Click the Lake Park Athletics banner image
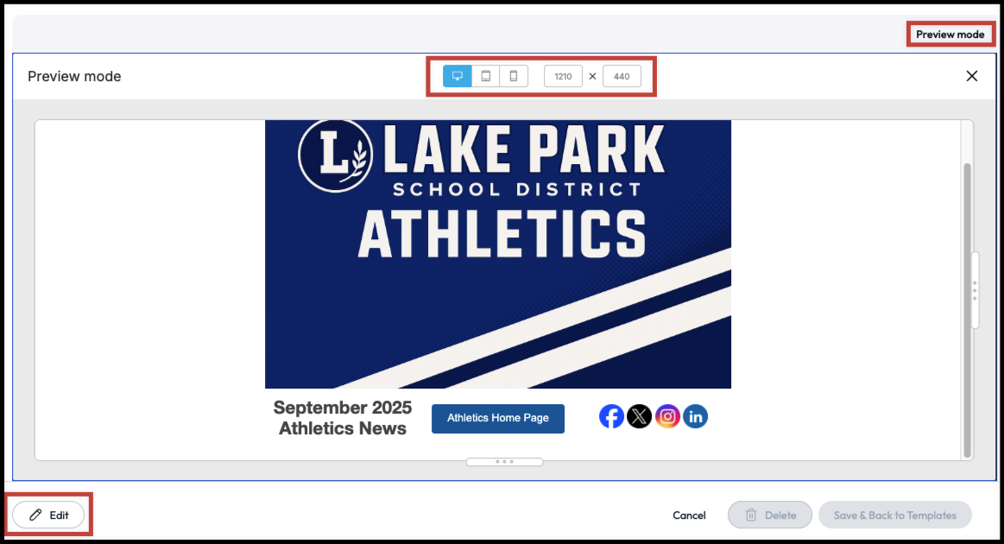The image size is (1004, 544). click(x=498, y=255)
